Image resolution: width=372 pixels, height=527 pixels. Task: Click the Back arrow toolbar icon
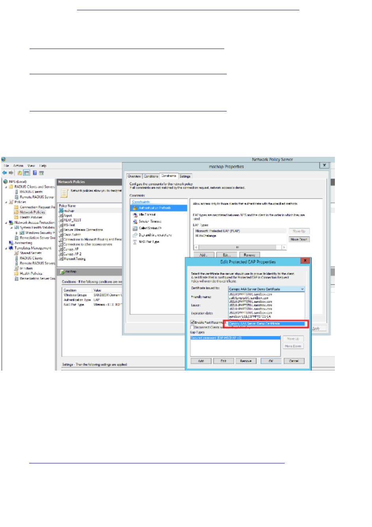[4, 173]
